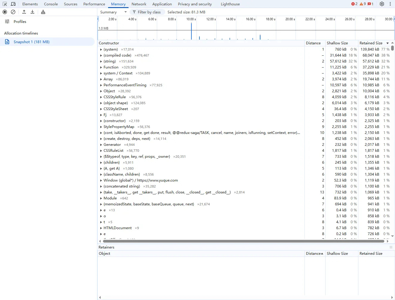Sort retainers by Object column header
This screenshot has width=395, height=300.
click(x=201, y=254)
